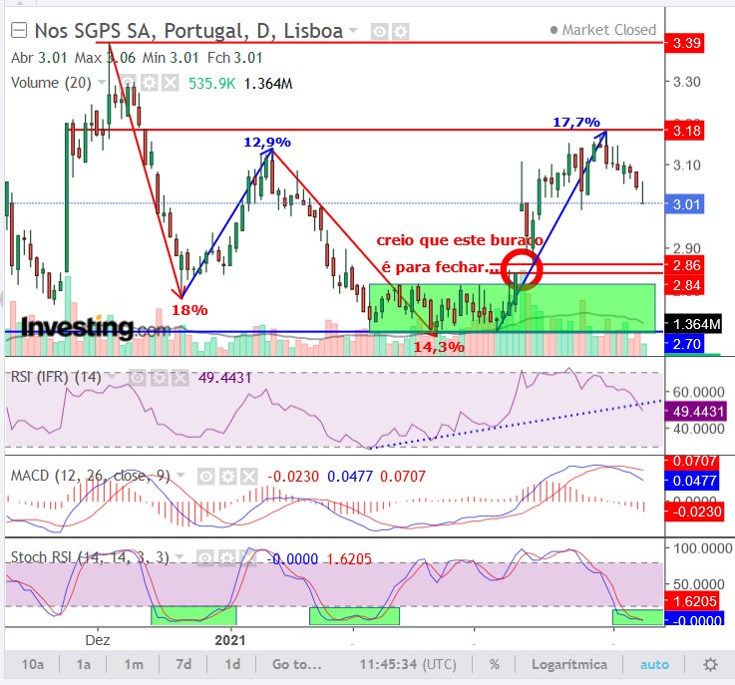Toggle MACD indicator visibility eye
This screenshot has height=685, width=735.
206,477
